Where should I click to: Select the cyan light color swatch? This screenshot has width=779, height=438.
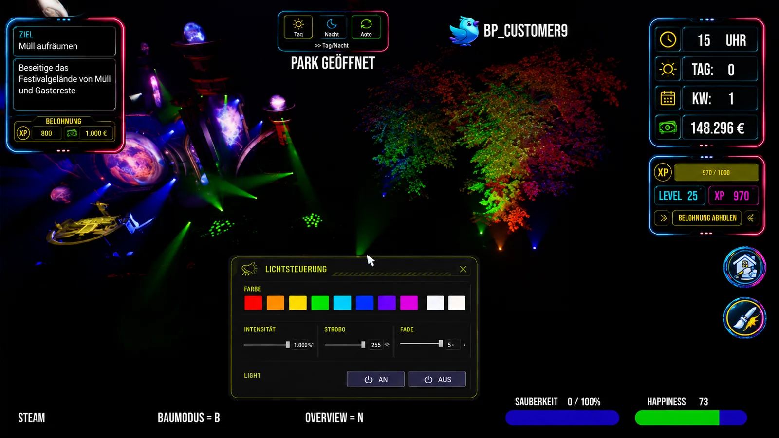(342, 303)
